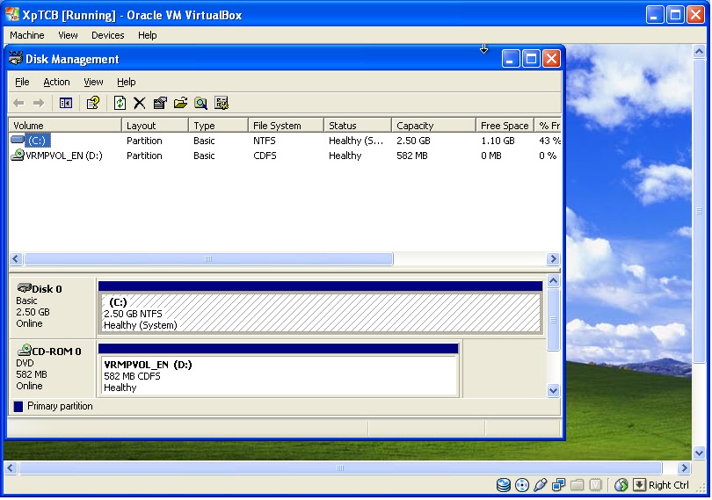Viewport: 712px width, 500px height.
Task: Click the VirtualBox title bar icon
Action: tap(12, 14)
